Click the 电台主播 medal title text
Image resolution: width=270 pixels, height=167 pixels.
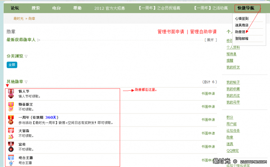coord(26,158)
